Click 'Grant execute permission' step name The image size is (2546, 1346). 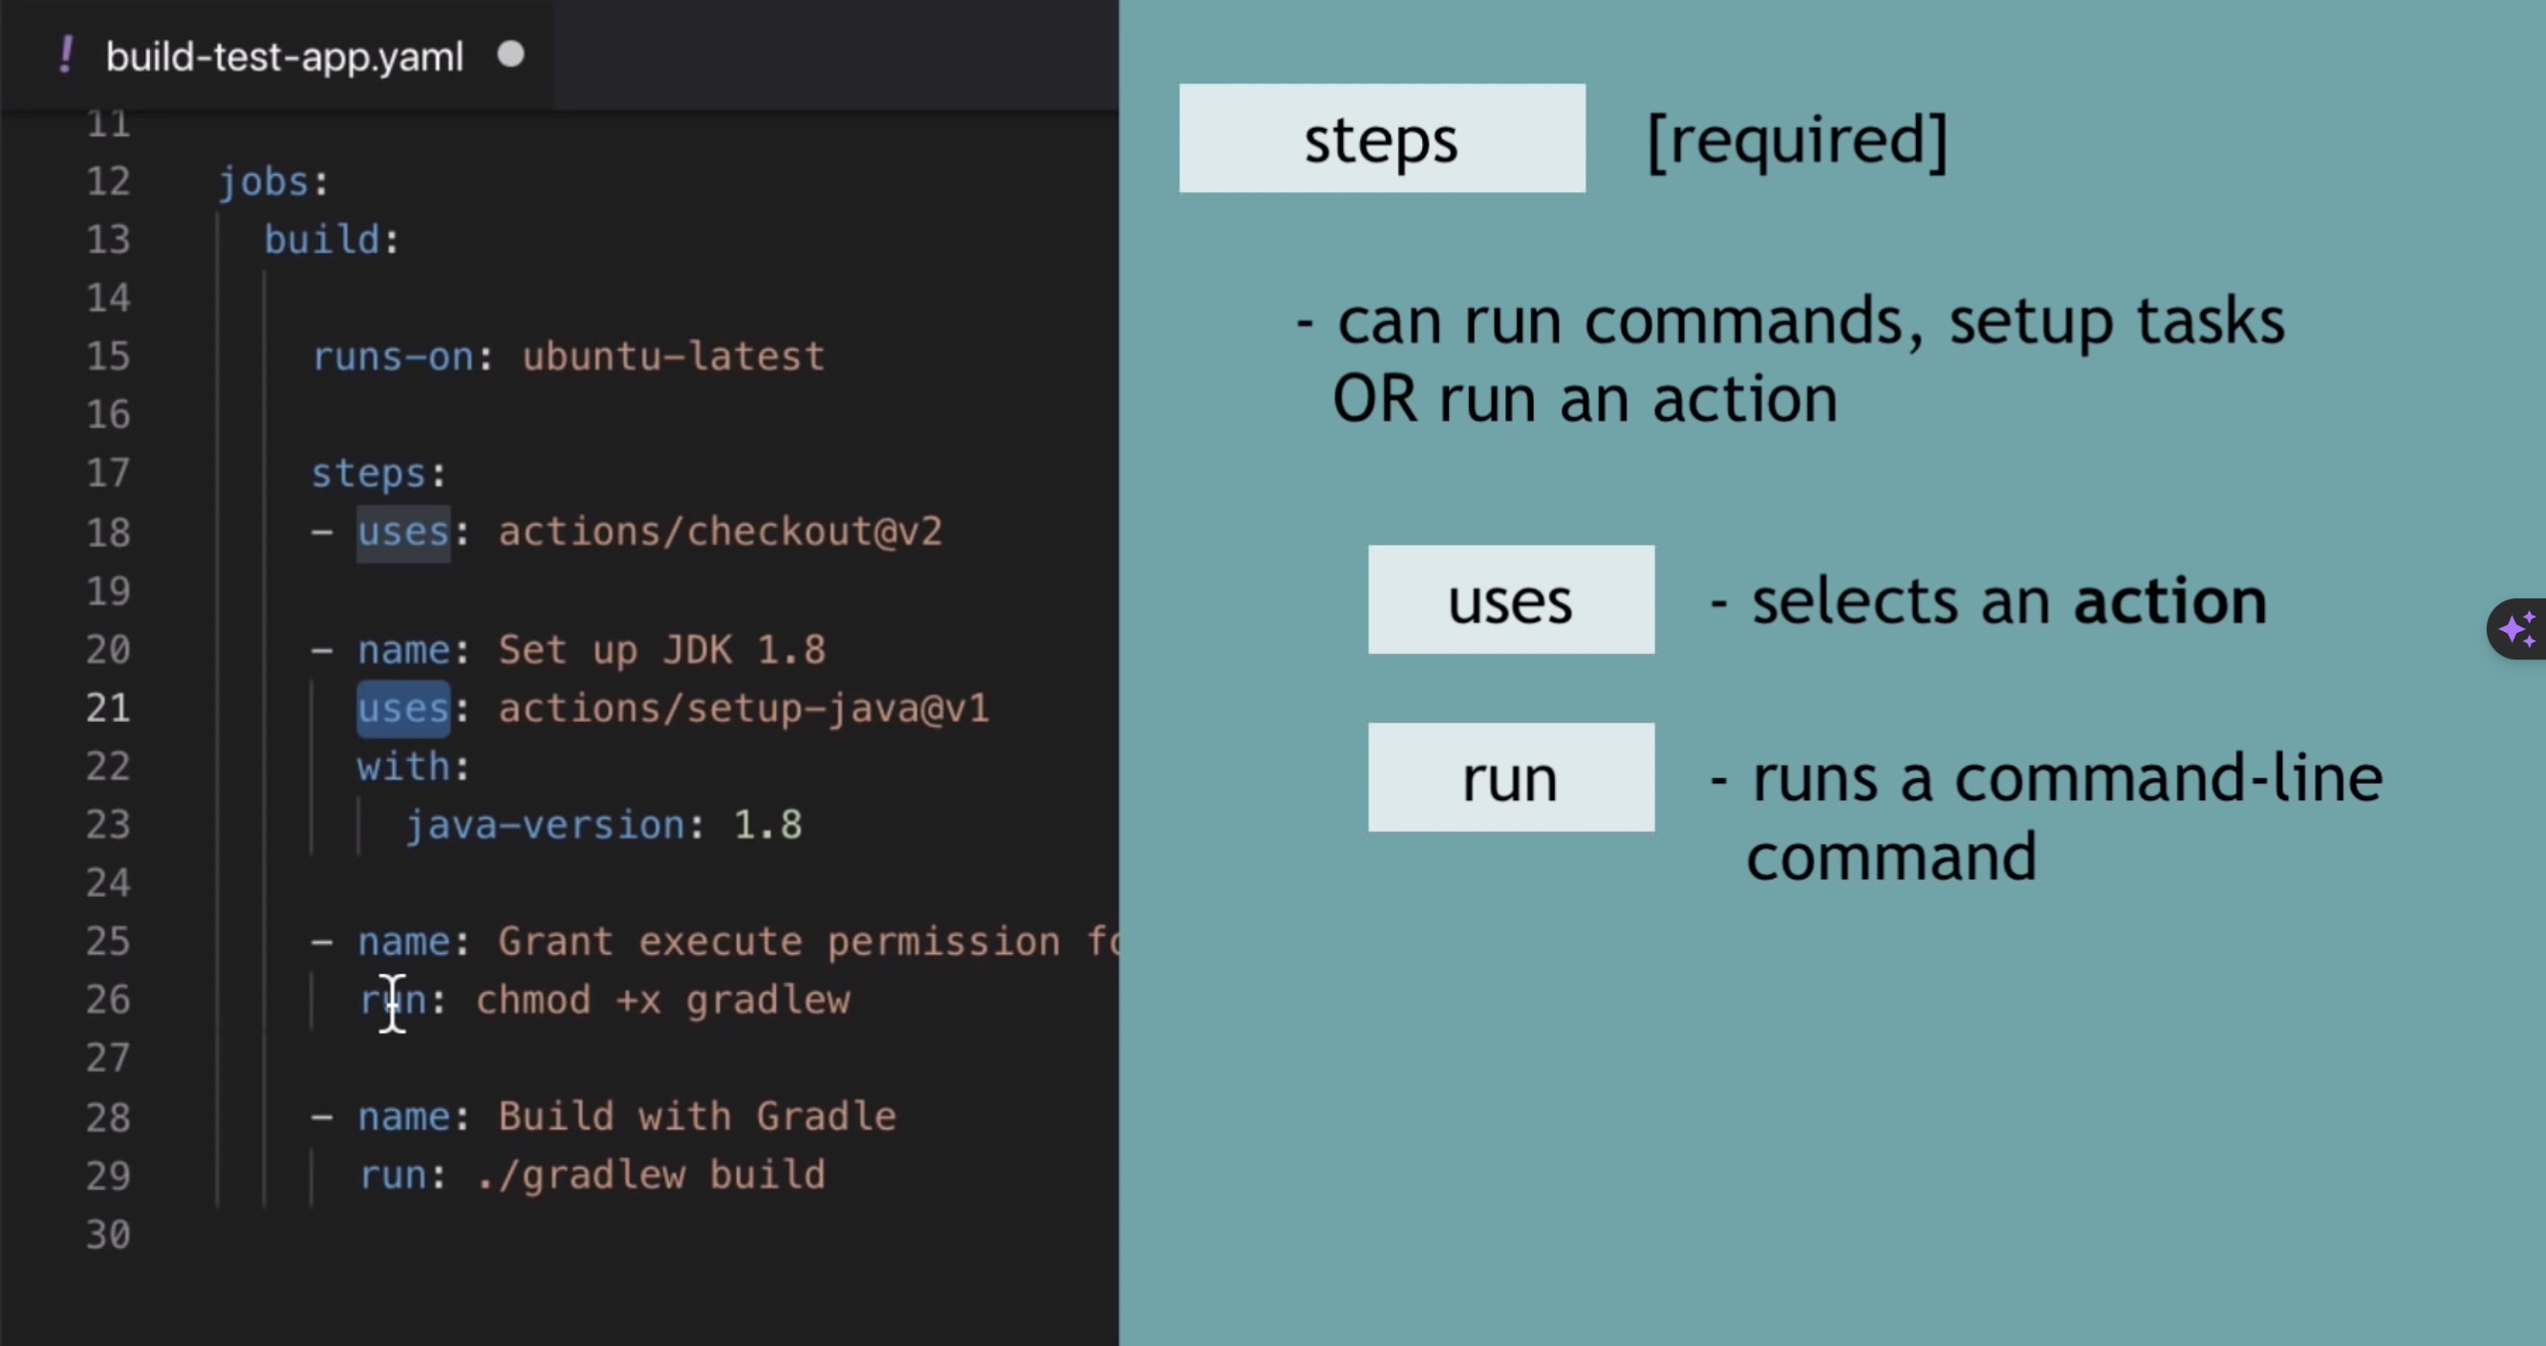(x=809, y=942)
